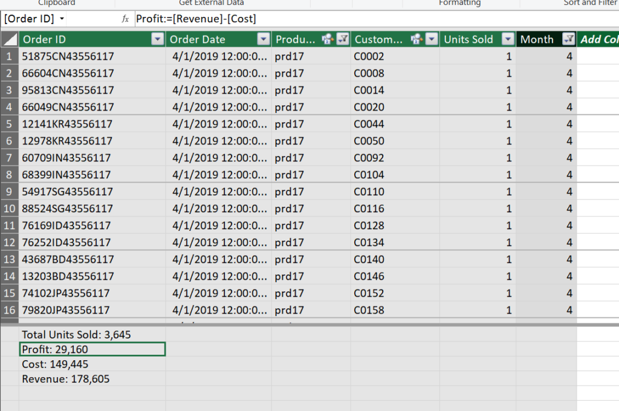Viewport: 619px width, 411px height.
Task: Open the Order Date column filter dropdown
Action: point(264,39)
